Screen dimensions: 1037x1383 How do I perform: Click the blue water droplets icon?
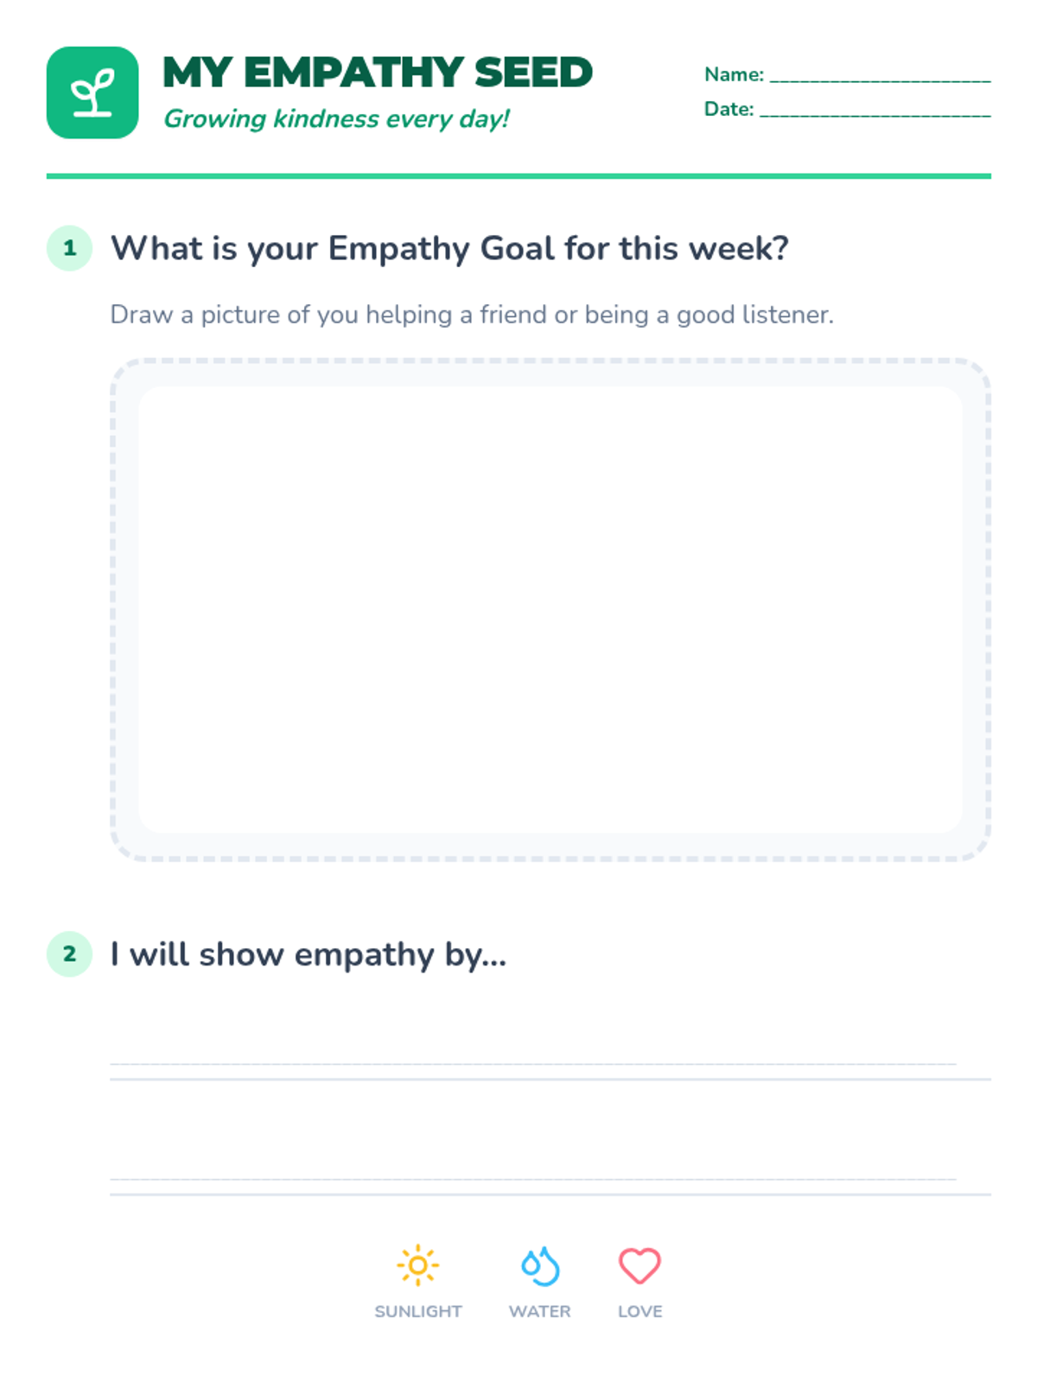pyautogui.click(x=540, y=1265)
